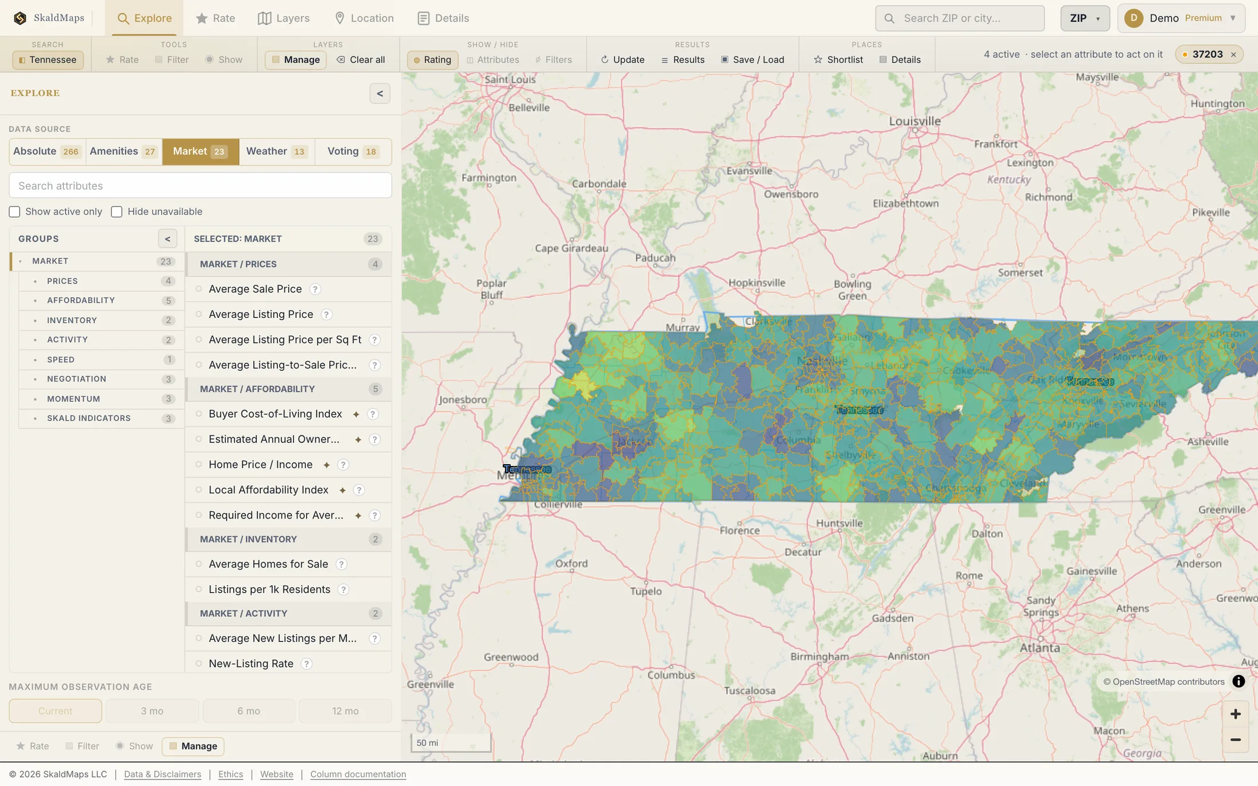The image size is (1258, 786).
Task: Select the Average Sale Price attribute radio
Action: pos(199,289)
